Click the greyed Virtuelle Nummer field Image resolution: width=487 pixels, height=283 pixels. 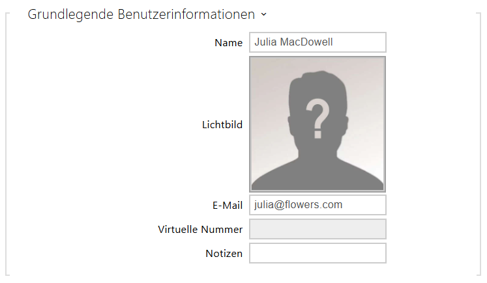(x=317, y=229)
